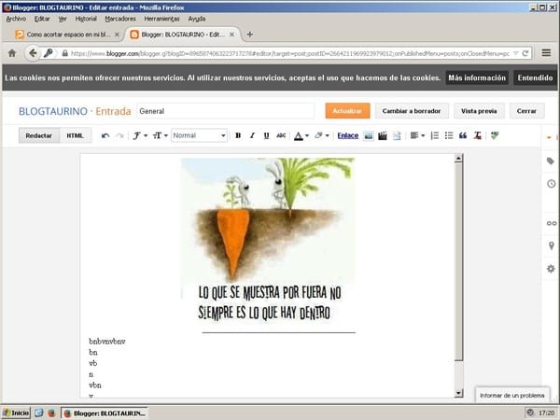Image resolution: width=560 pixels, height=420 pixels.
Task: Open the Firefox hamburger menu
Action: tap(546, 53)
